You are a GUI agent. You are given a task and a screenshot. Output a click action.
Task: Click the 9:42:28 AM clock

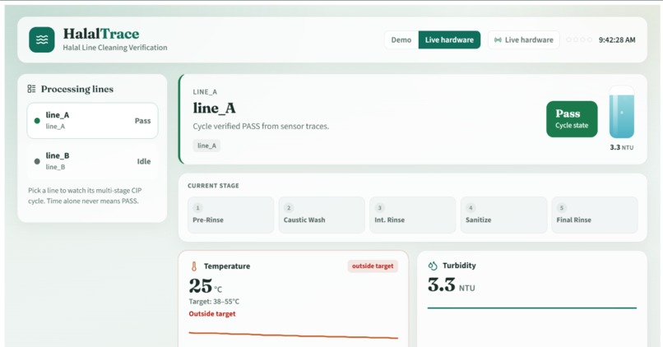point(617,39)
